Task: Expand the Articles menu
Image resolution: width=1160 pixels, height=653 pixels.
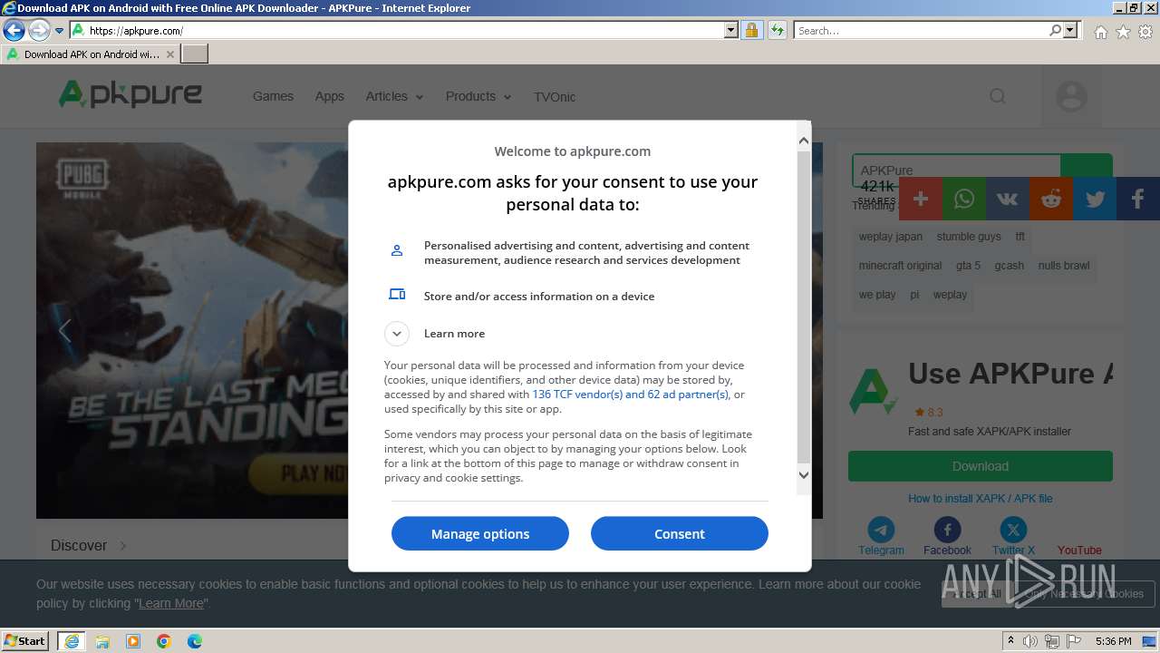Action: [x=394, y=96]
